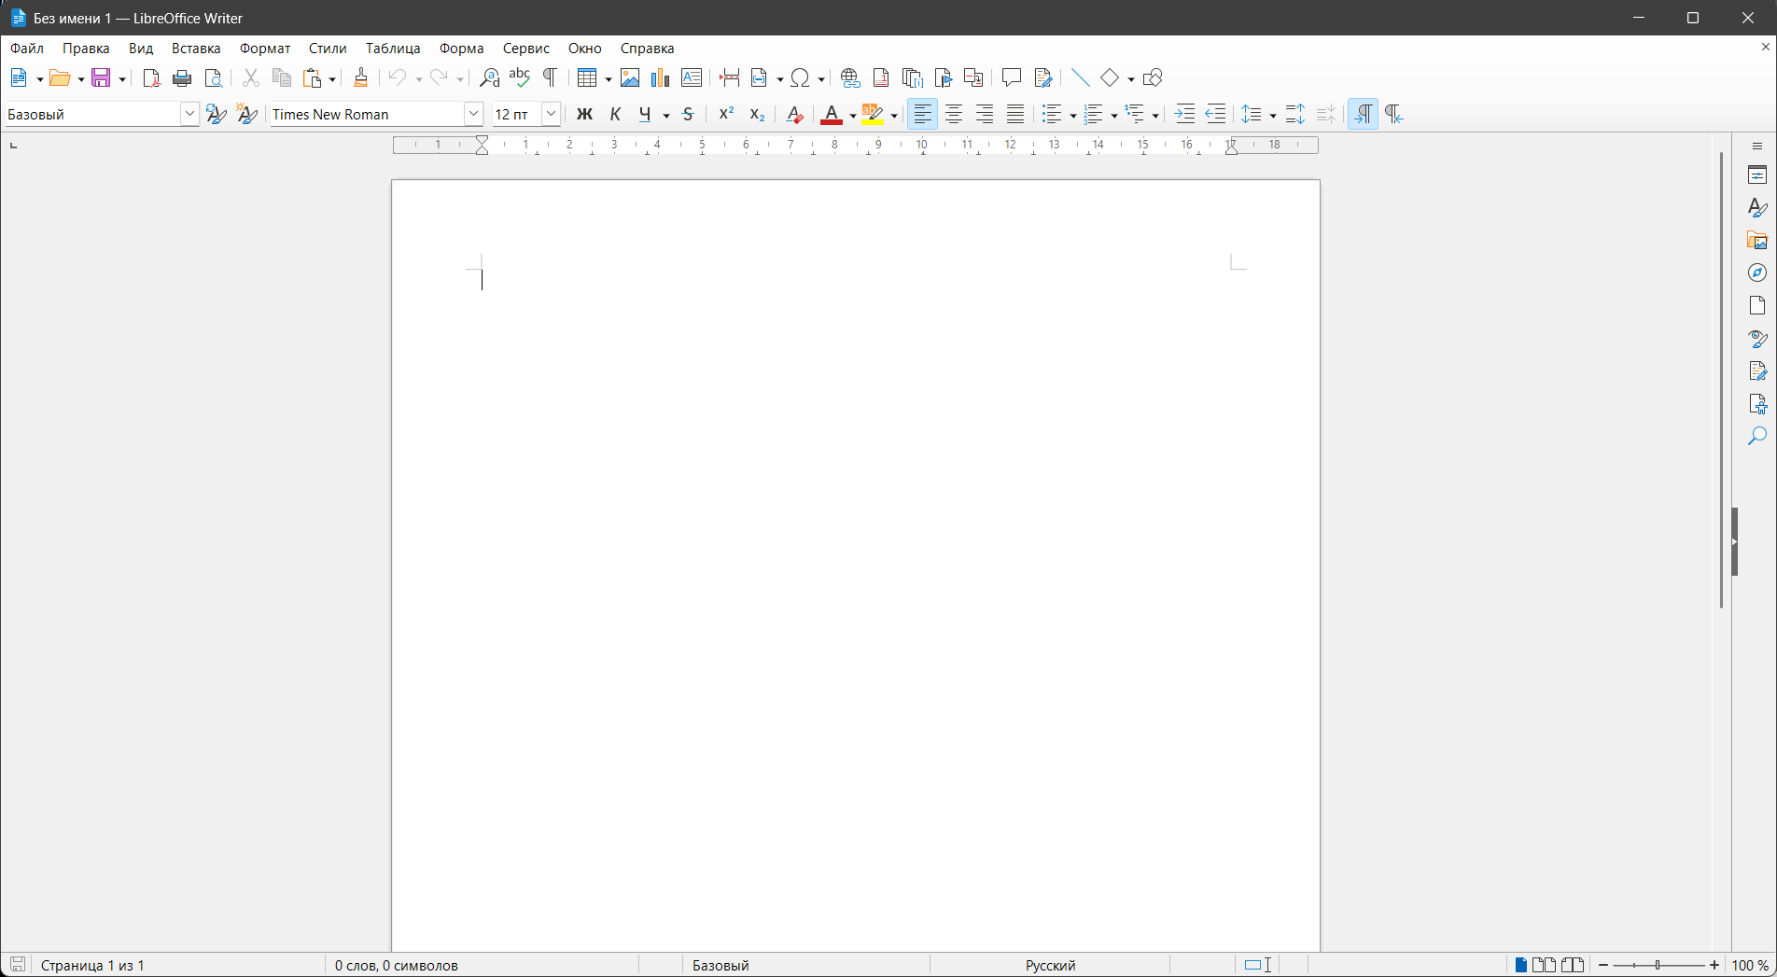Image resolution: width=1777 pixels, height=977 pixels.
Task: Insert a comment bubble icon
Action: [1012, 78]
